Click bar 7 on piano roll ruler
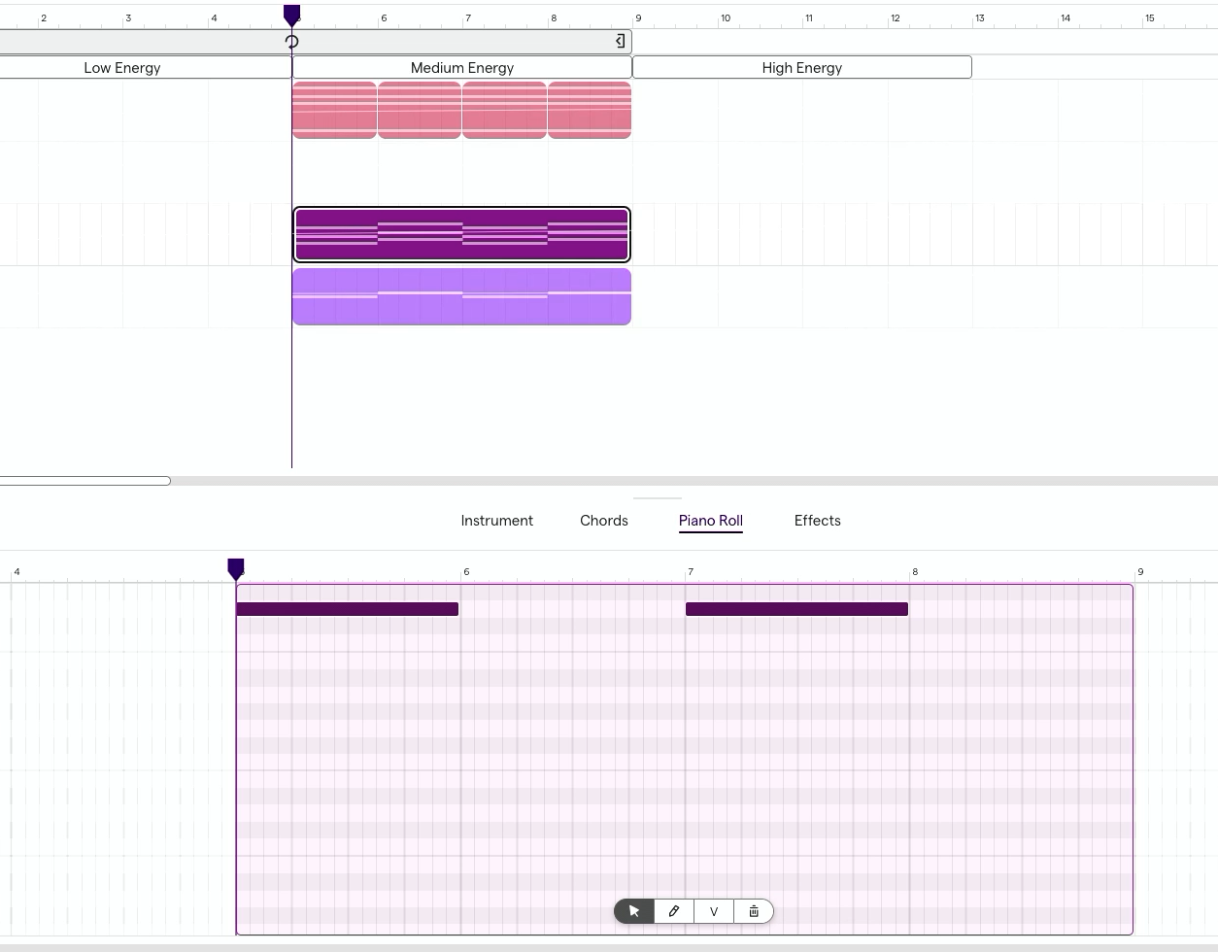Screen dimensions: 1218x952 (691, 571)
